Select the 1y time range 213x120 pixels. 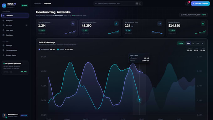(202, 43)
